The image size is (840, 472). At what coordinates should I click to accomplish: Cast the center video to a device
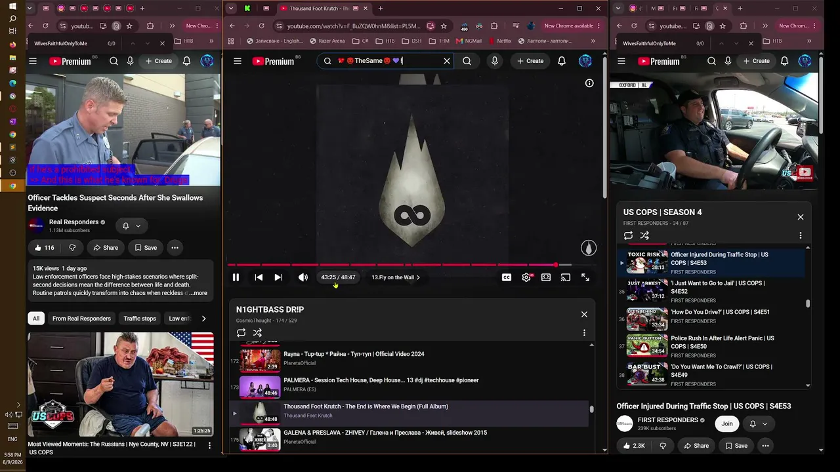click(x=566, y=277)
